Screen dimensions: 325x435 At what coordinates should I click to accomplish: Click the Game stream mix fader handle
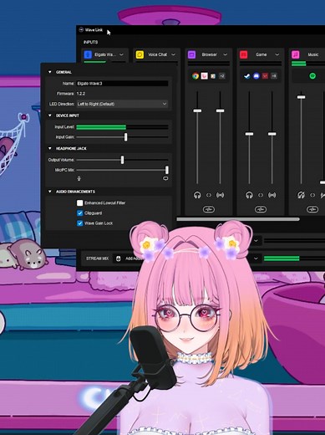click(x=272, y=134)
